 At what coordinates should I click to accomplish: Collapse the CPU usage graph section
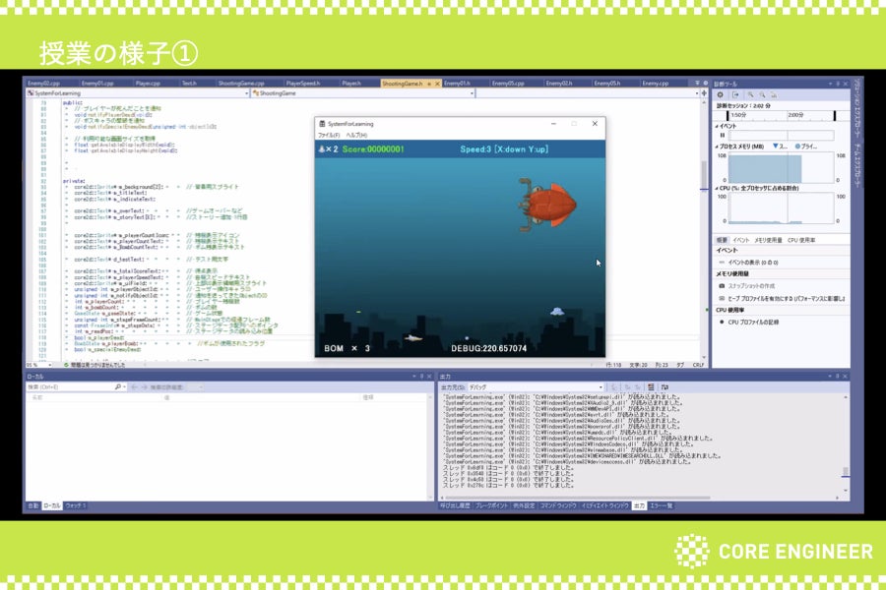click(x=717, y=187)
